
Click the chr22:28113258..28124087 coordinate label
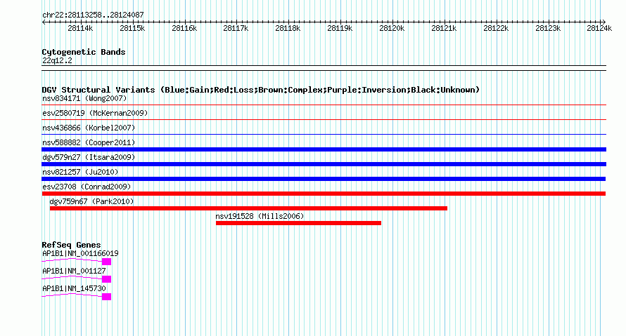[x=93, y=15]
